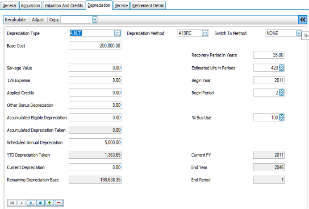Expand the Switch To Method dropdown

click(298, 33)
